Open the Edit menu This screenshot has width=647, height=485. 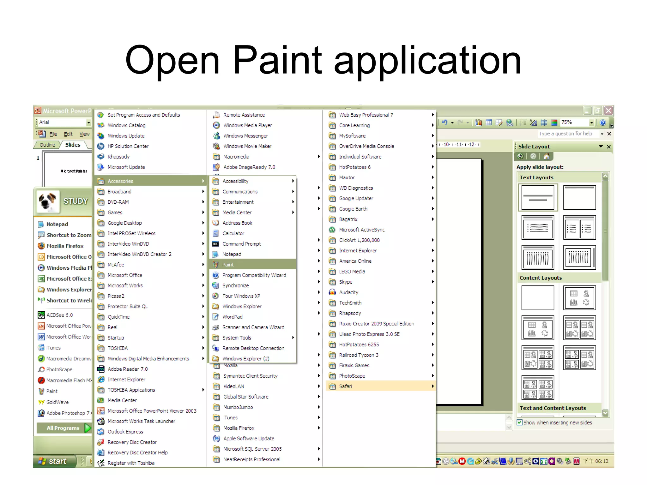coord(68,134)
